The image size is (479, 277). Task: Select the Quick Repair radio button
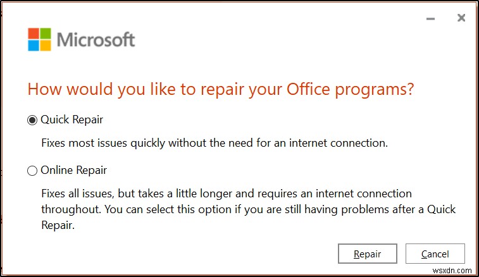(32, 120)
